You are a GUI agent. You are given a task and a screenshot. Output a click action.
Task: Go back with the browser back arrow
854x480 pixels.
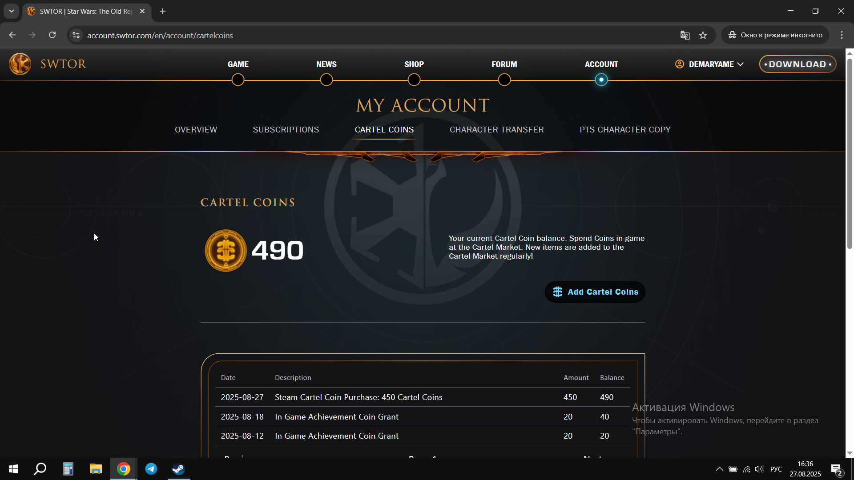pos(12,35)
